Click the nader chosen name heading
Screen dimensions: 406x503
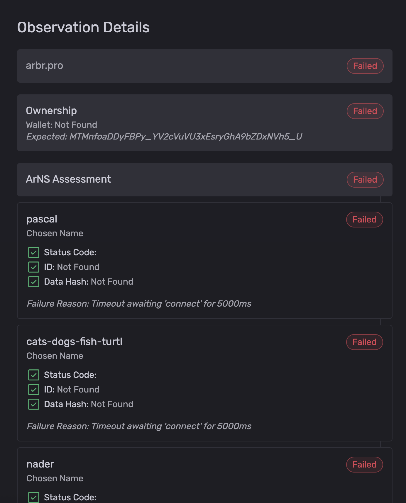pos(40,464)
